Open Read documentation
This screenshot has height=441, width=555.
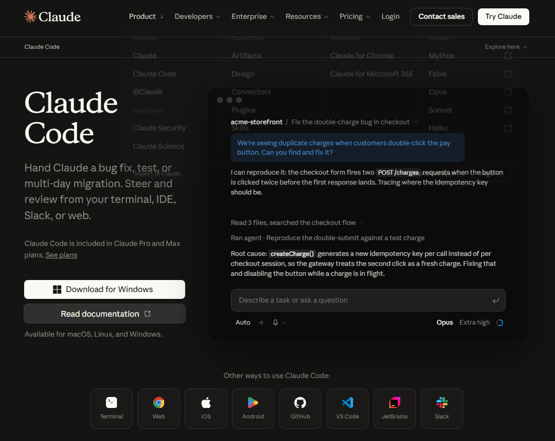click(x=105, y=314)
